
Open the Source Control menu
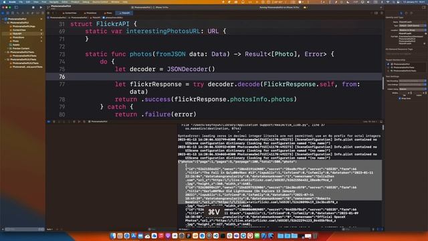pyautogui.click(x=100, y=1)
